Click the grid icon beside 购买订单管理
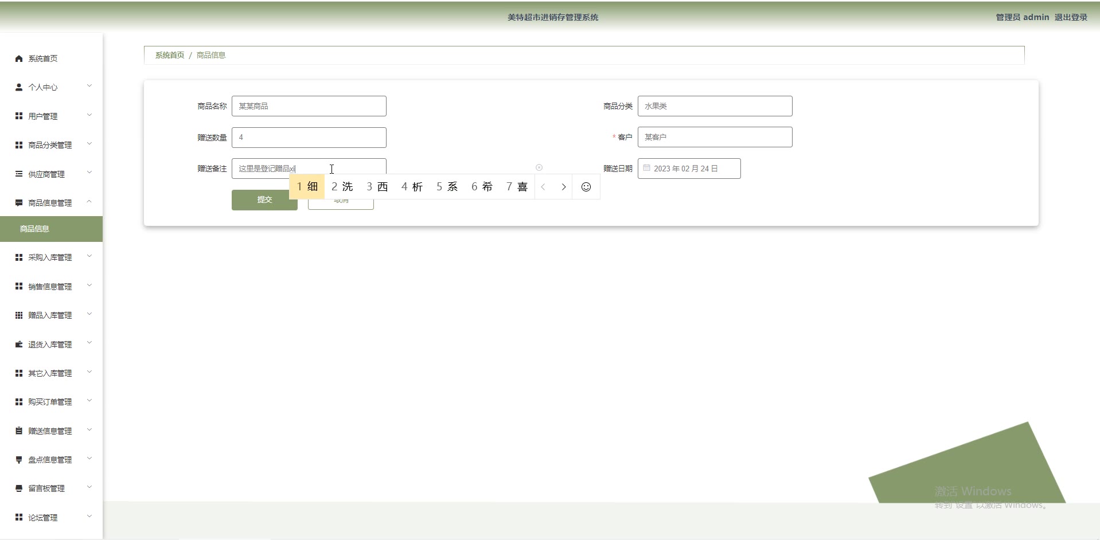 [x=19, y=402]
